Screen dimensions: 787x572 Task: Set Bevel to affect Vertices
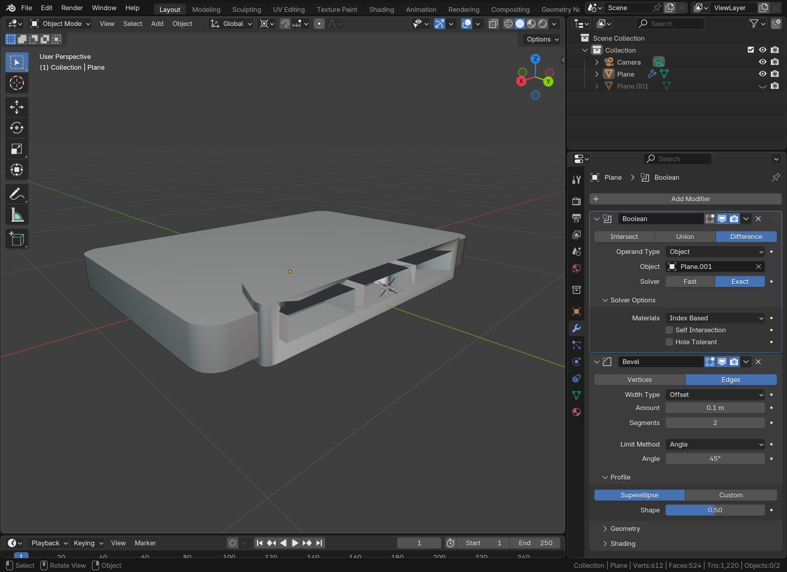[639, 380]
